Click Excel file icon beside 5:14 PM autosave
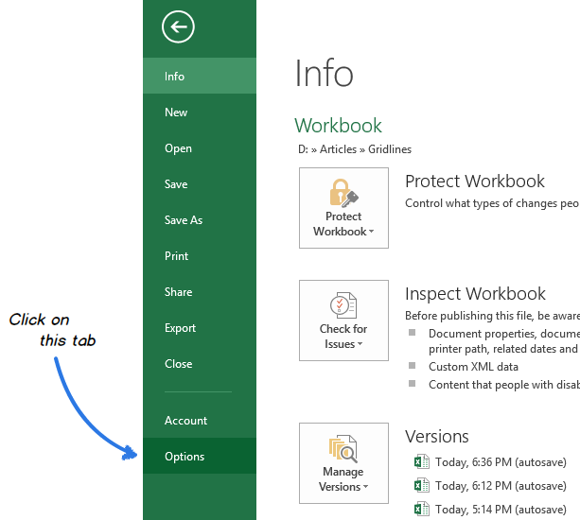The height and width of the screenshot is (520, 580). coord(421,509)
